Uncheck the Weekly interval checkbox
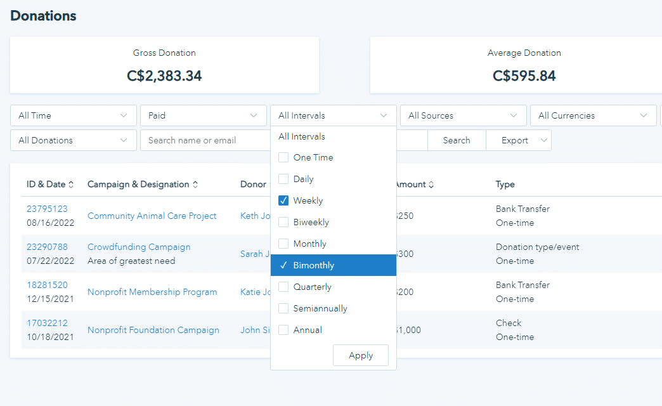Screen dimensions: 662x406 [283, 200]
